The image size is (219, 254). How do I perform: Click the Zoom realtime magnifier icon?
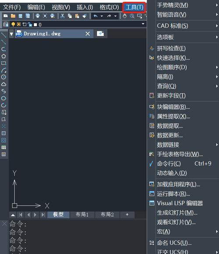tap(132, 16)
